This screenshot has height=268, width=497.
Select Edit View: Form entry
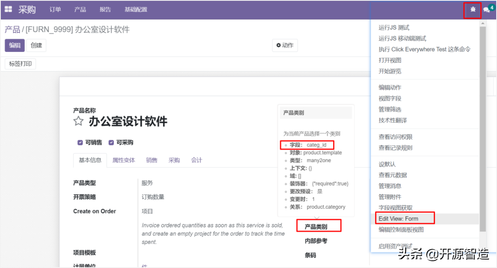[425, 219]
